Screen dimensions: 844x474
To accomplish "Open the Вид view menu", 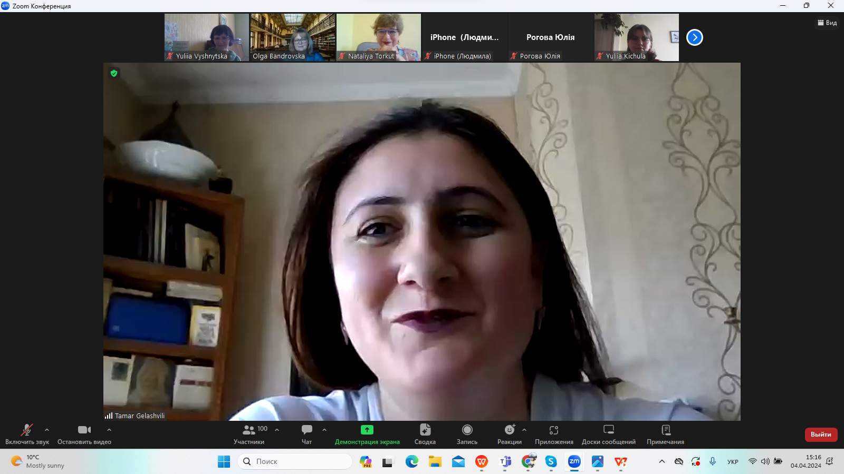I will point(827,23).
